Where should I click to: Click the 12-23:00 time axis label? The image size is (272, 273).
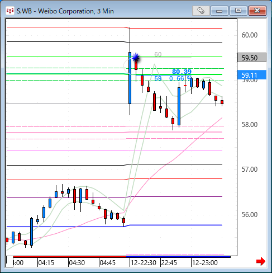205,263
